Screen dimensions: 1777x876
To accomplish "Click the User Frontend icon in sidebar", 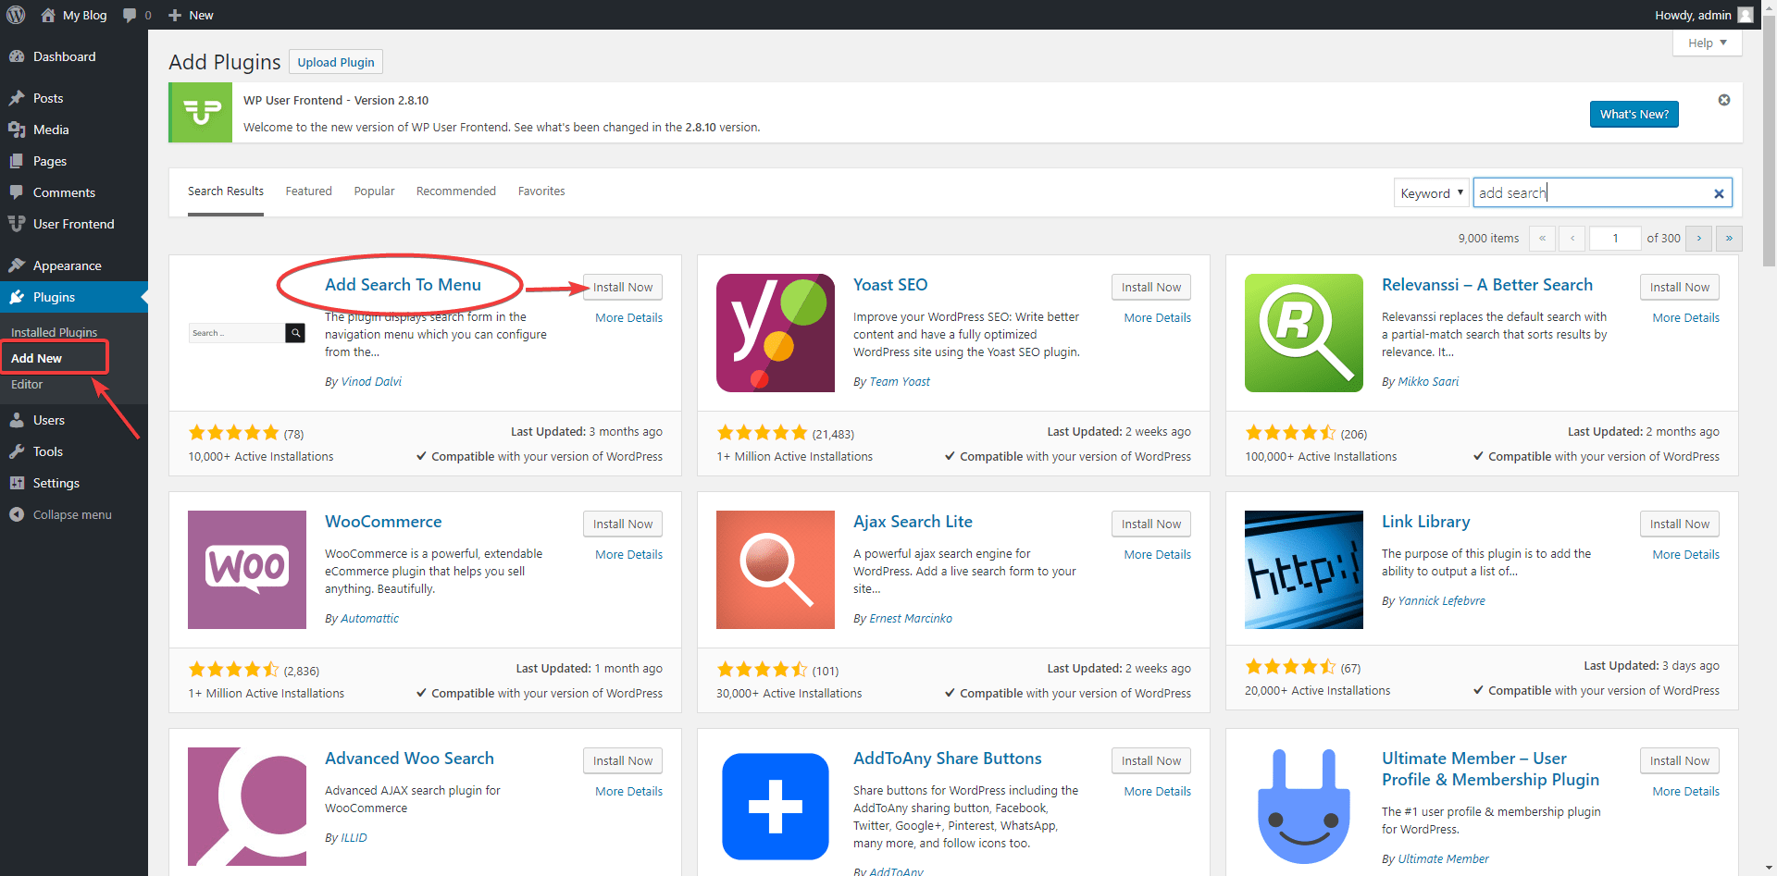I will [x=17, y=224].
